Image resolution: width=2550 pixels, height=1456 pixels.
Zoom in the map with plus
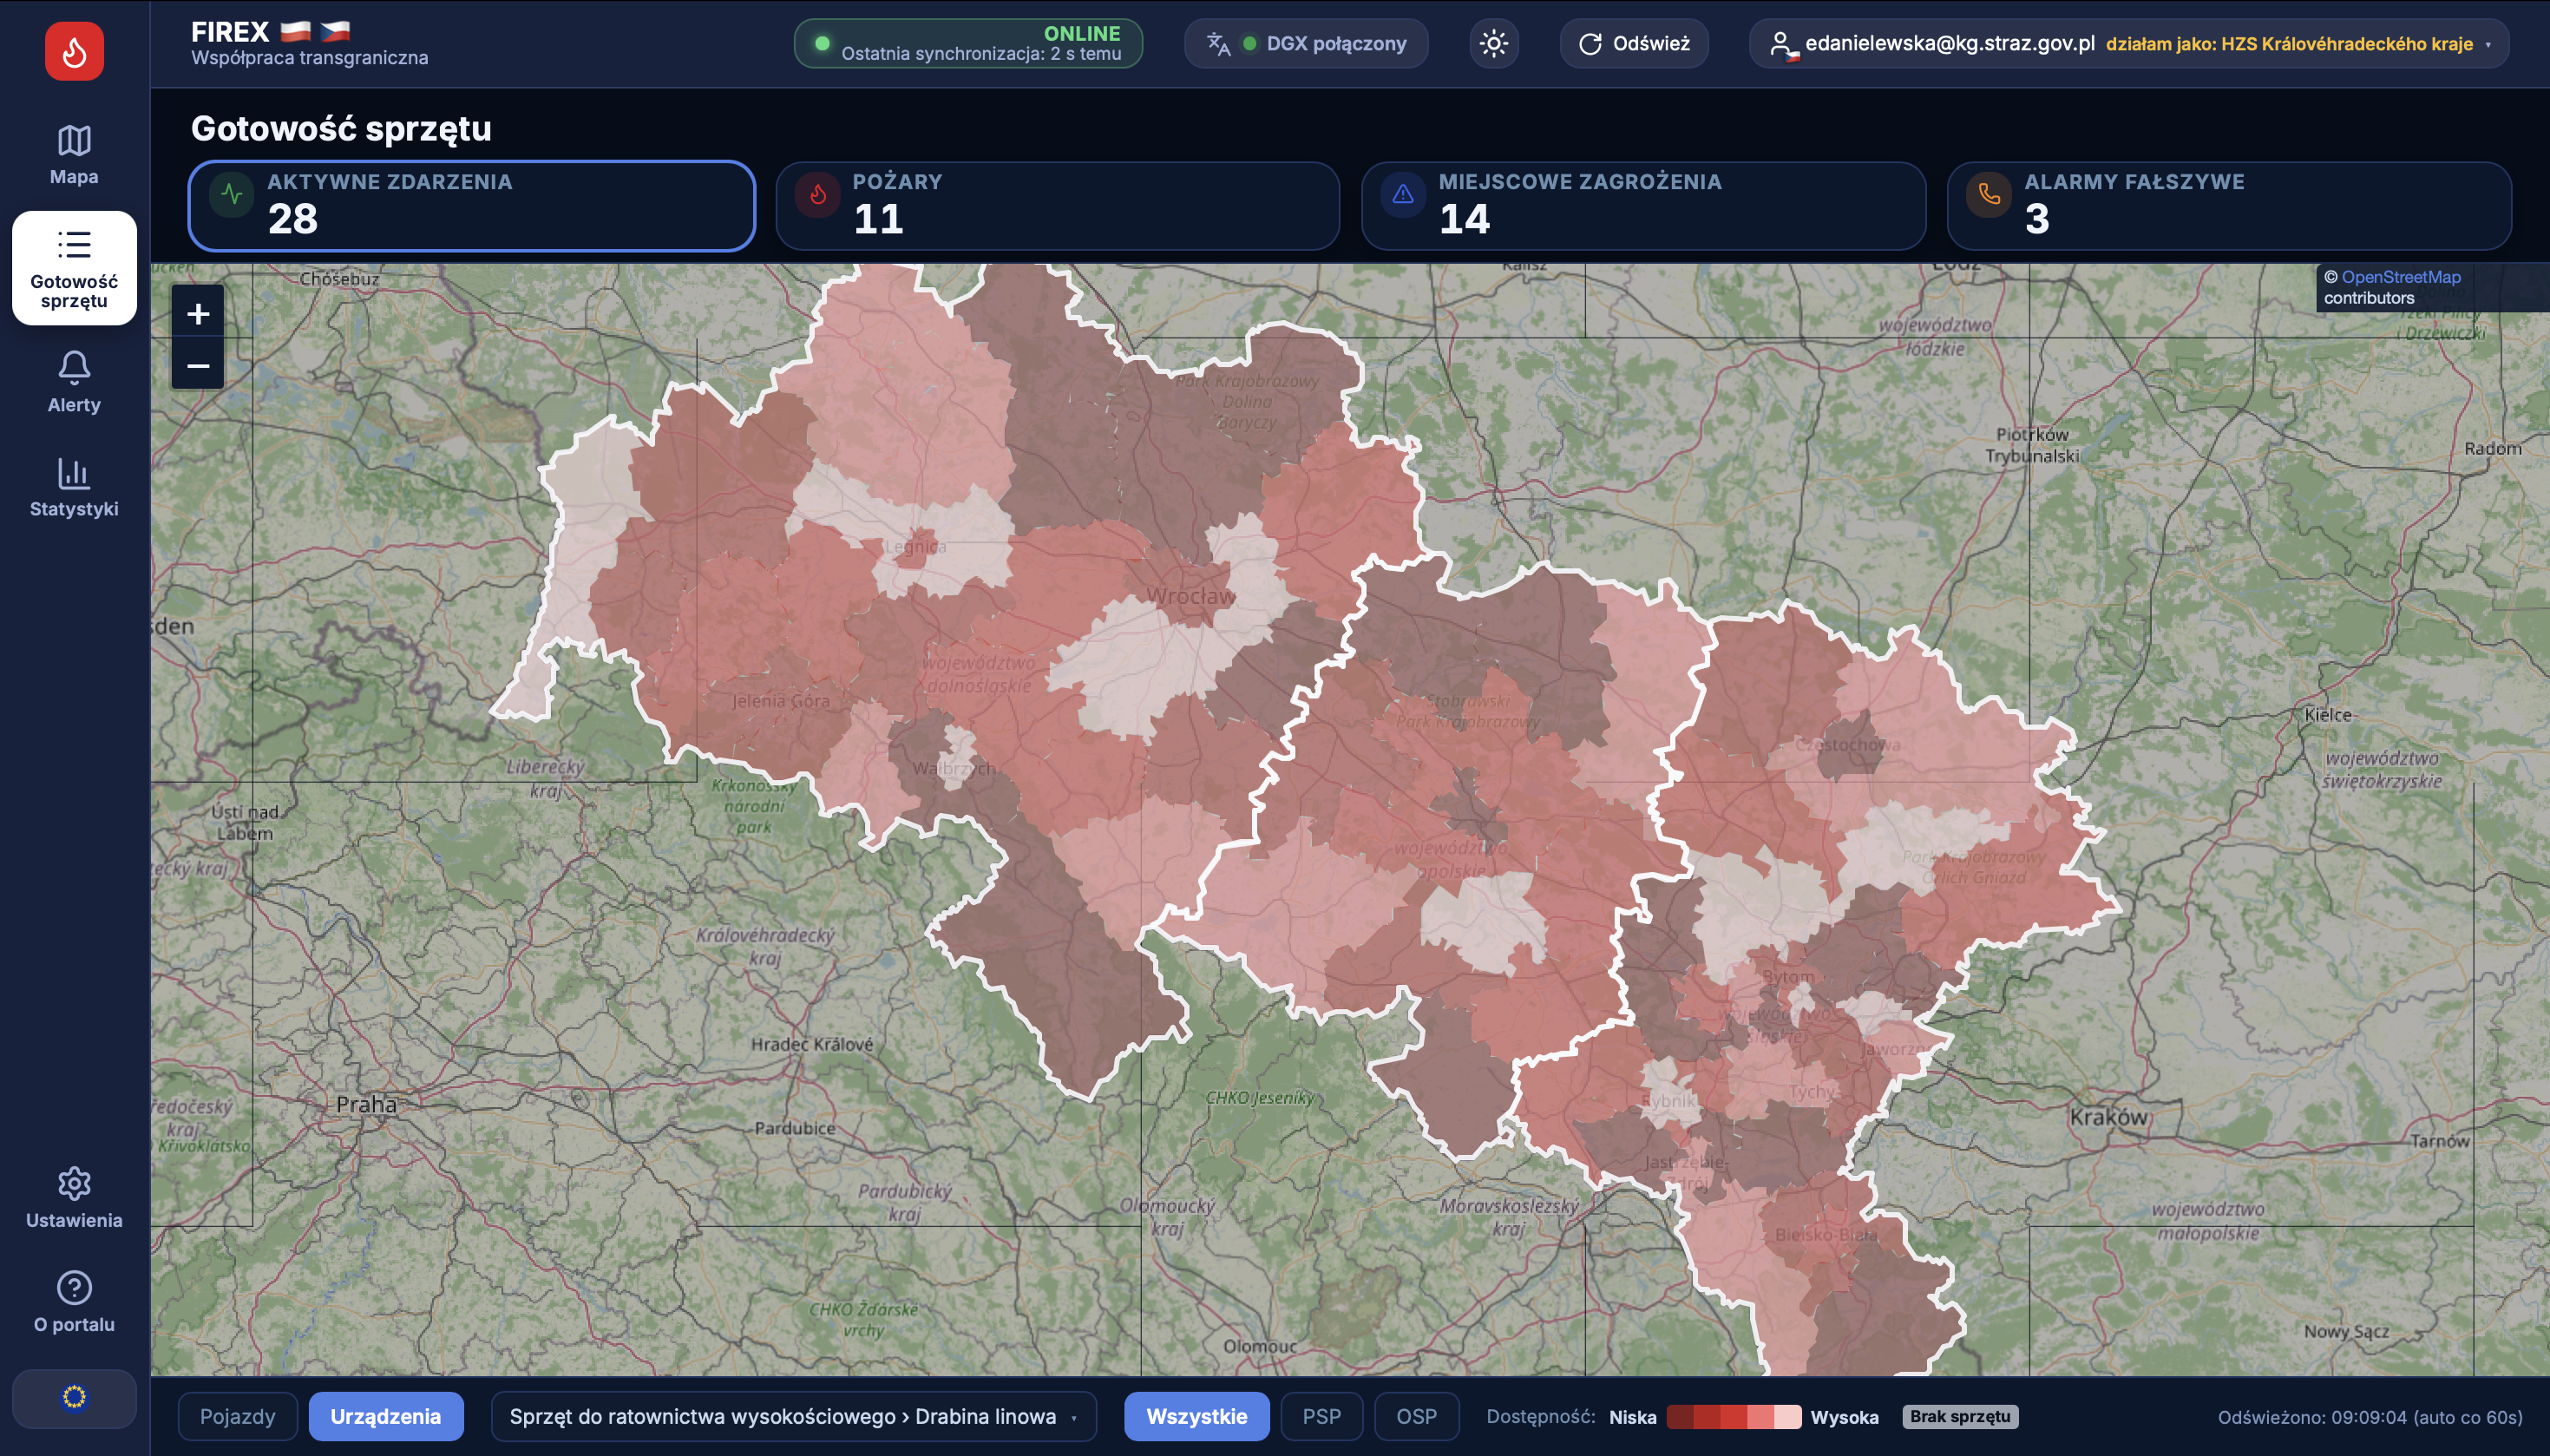click(x=198, y=314)
